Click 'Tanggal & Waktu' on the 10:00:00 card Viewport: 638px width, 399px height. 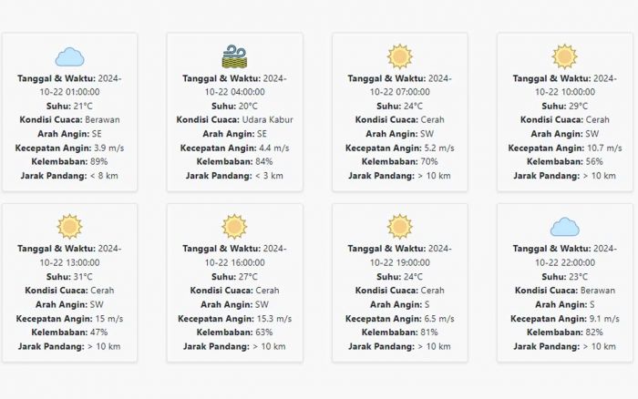[x=551, y=78]
